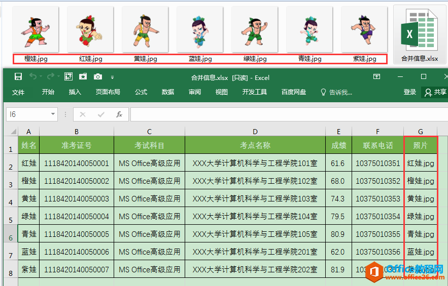Click the Enter checkmark icon in formula bar
This screenshot has height=286, width=448.
(101, 114)
